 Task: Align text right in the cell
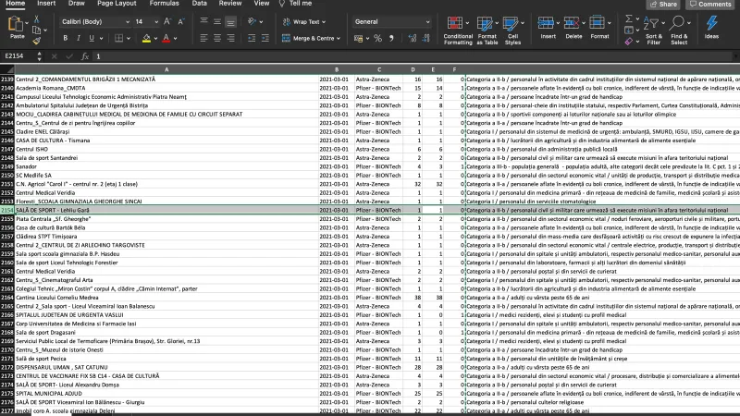coord(230,38)
